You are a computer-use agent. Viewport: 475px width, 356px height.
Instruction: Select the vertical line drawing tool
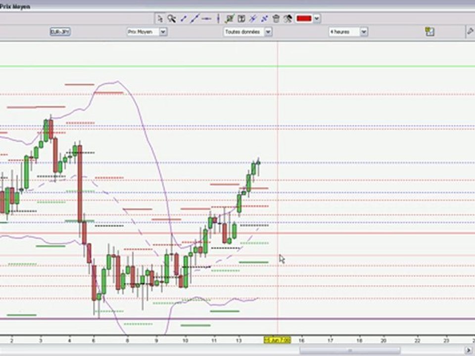(x=218, y=19)
